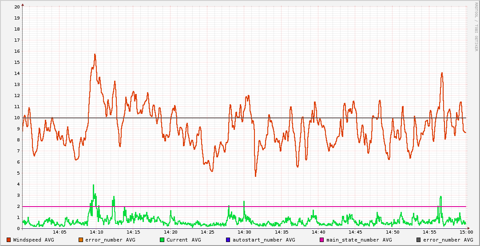This screenshot has height=246, width=480.
Task: Click the 14:20 time axis label
Action: [171, 232]
